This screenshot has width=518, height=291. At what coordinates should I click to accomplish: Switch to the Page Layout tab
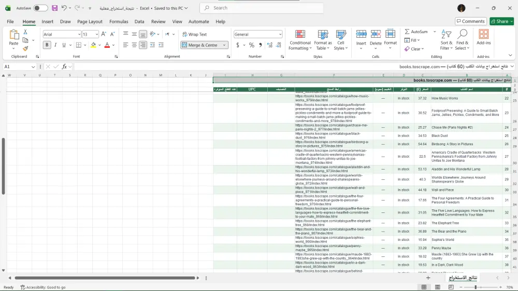tap(90, 21)
